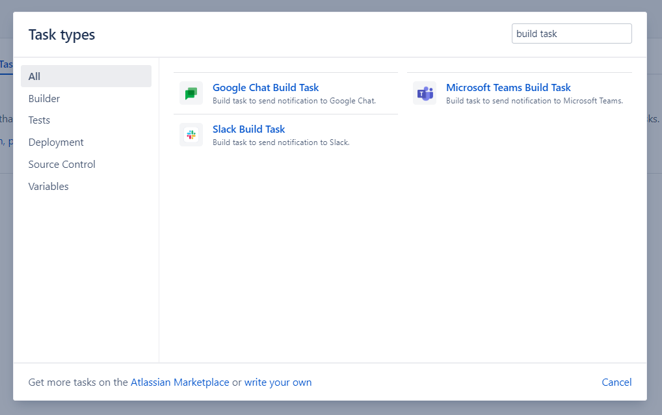Pick the Slack Build Task title
This screenshot has width=662, height=415.
tap(248, 129)
